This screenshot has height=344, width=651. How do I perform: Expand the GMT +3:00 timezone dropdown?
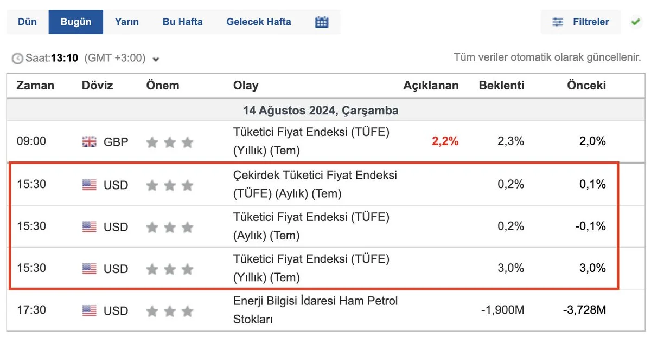pyautogui.click(x=156, y=59)
